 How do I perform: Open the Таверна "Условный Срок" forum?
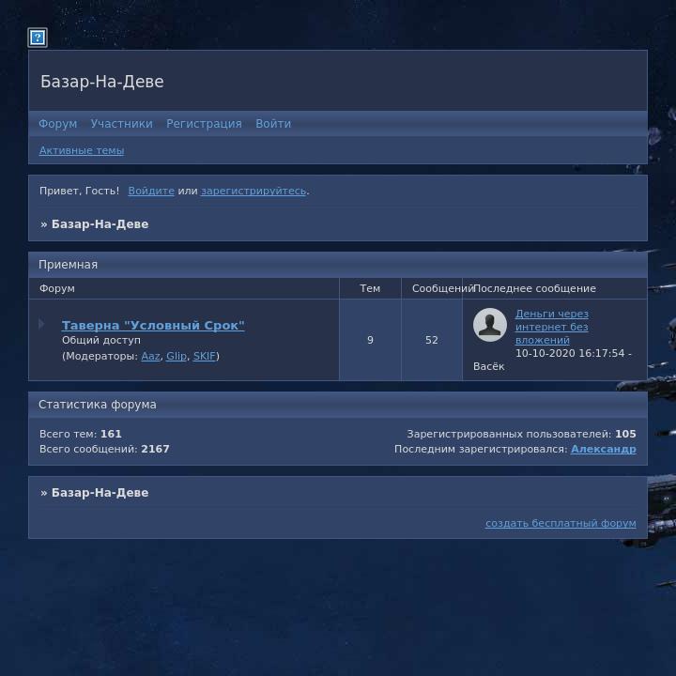[x=153, y=325]
